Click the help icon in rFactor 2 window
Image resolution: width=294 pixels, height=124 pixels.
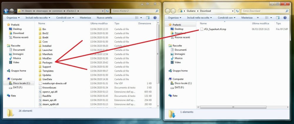(155, 18)
